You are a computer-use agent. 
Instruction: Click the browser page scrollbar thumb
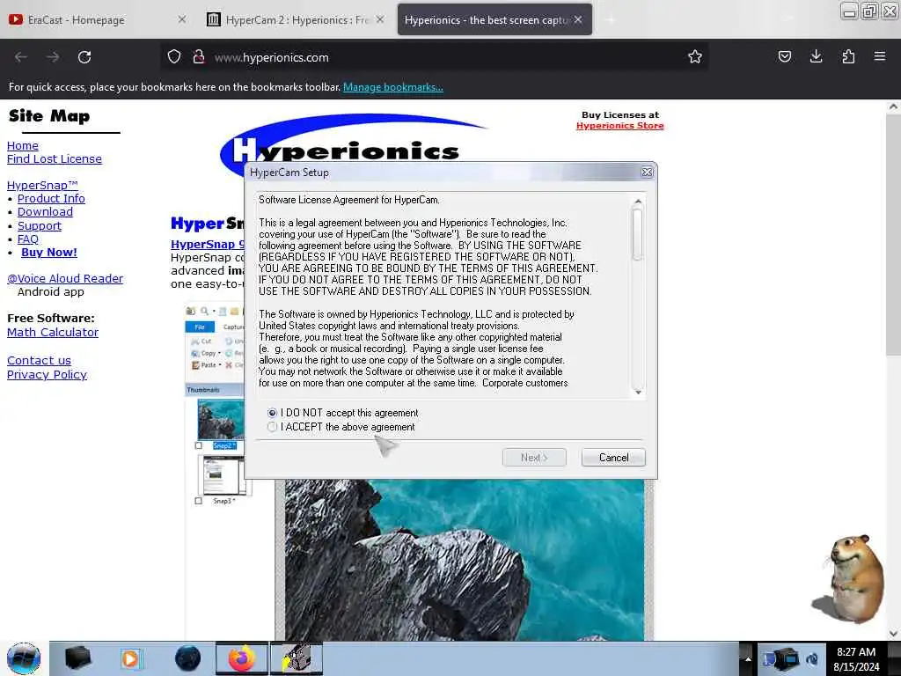pos(893,234)
